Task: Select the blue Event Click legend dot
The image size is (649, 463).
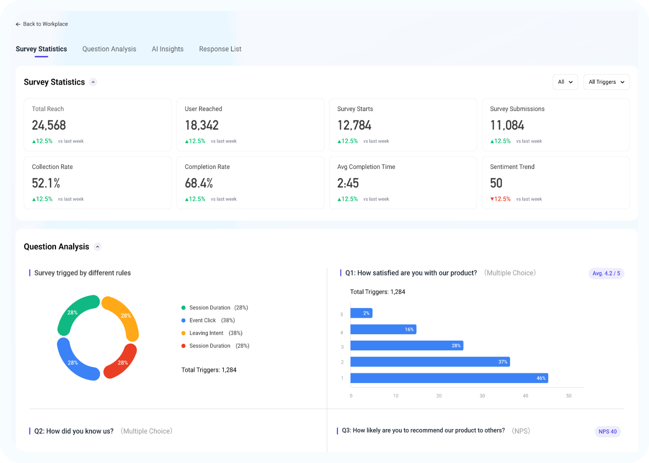Action: (x=183, y=320)
